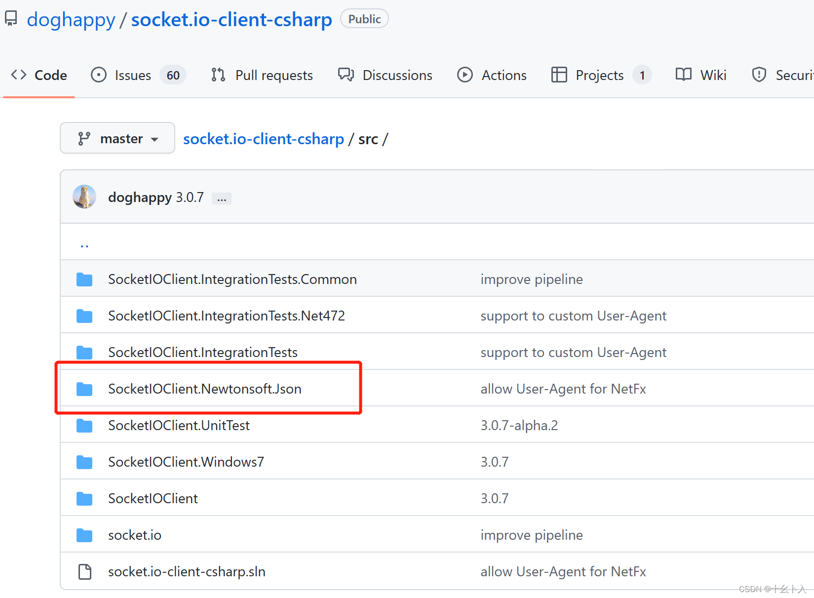Open the socket.io-client-csharp.sln file

[187, 571]
